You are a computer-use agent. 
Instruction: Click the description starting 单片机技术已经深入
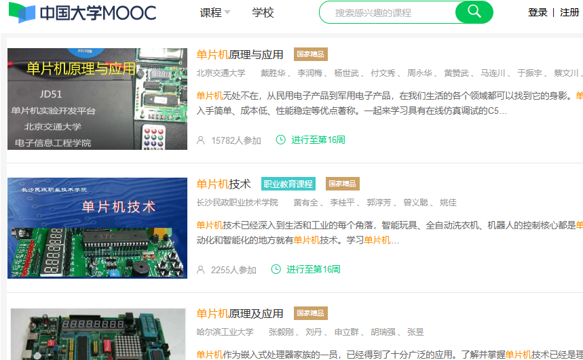[390, 233]
